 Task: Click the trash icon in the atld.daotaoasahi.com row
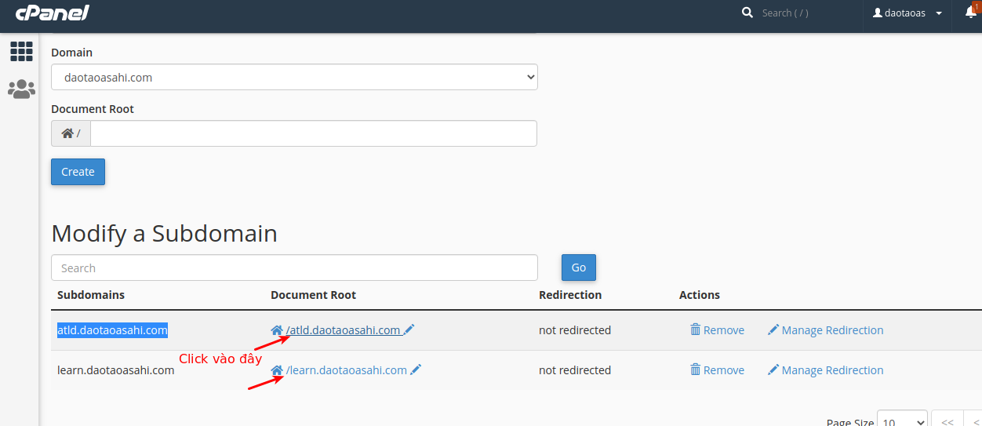[x=695, y=330]
